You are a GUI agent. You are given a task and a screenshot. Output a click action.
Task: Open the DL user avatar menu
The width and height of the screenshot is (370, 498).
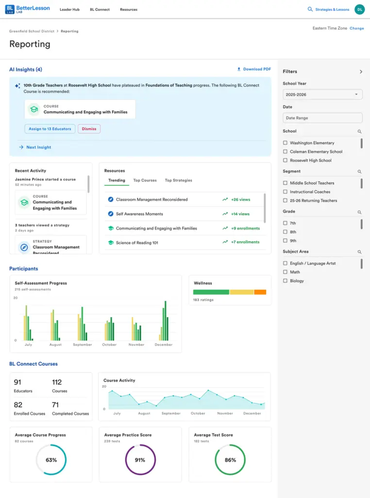(359, 10)
